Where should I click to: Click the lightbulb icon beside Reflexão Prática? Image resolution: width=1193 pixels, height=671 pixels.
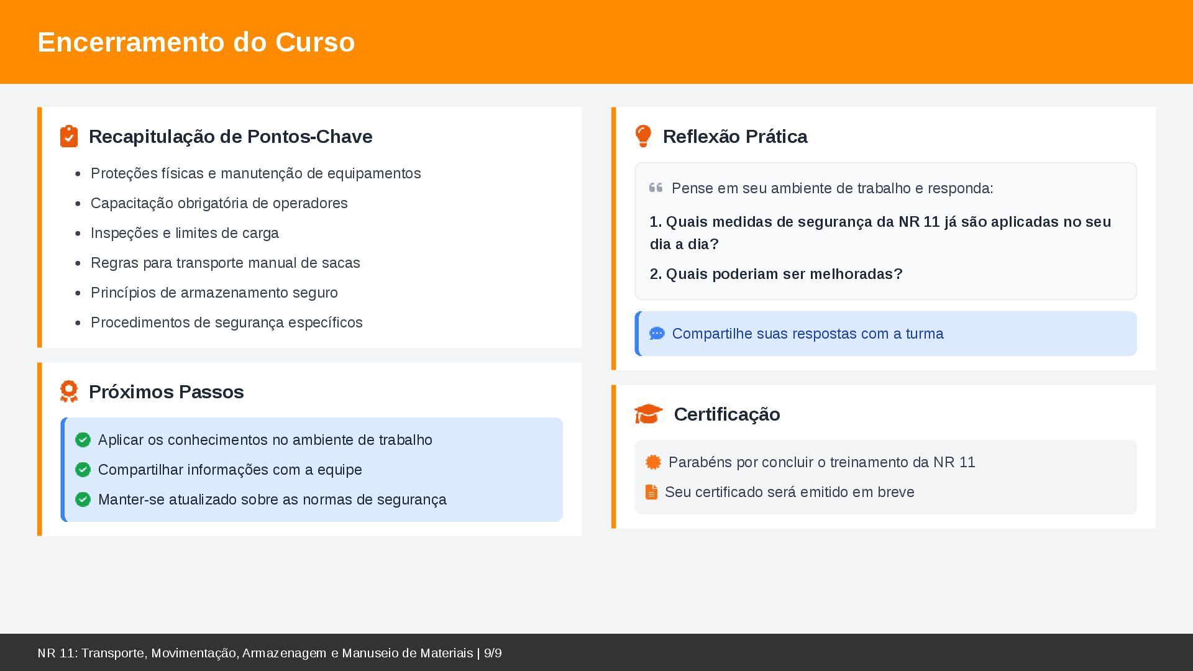pyautogui.click(x=643, y=136)
